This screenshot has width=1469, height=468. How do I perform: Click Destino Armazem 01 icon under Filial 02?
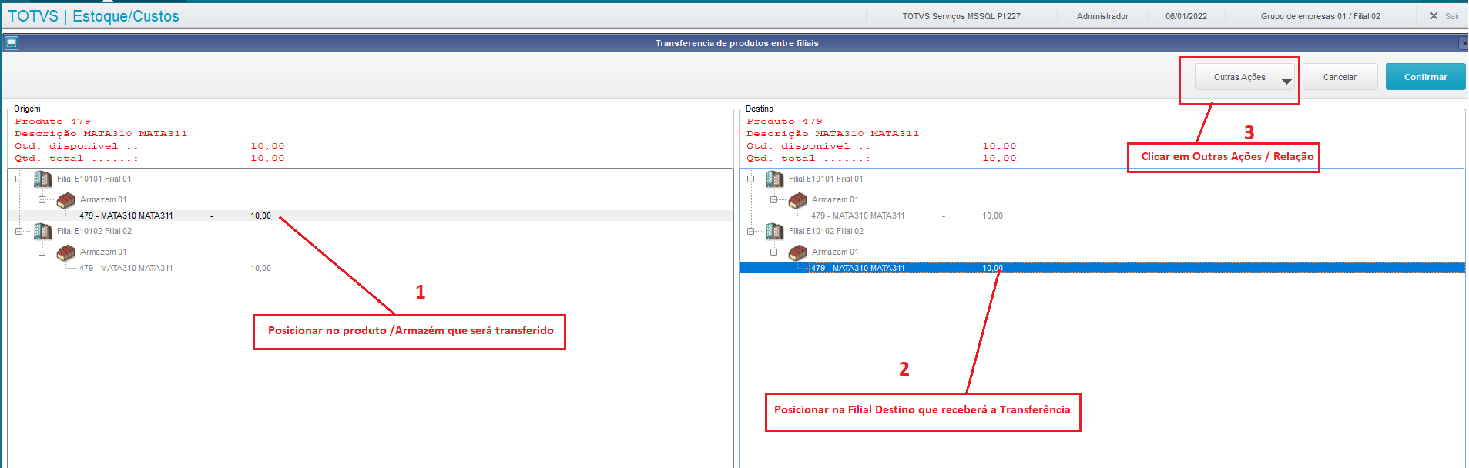pos(798,252)
